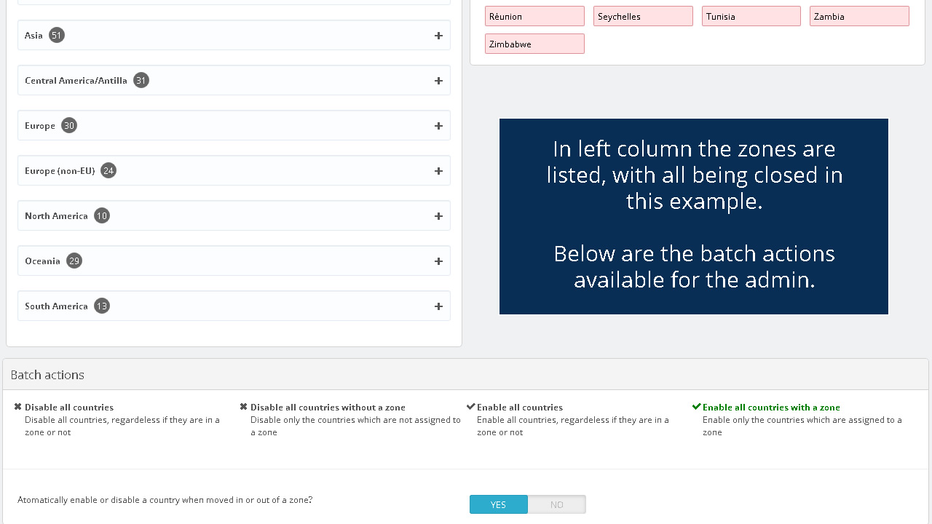Screen dimensions: 932x524
Task: Click the Europe (non-EU) badge 24
Action: tap(108, 170)
